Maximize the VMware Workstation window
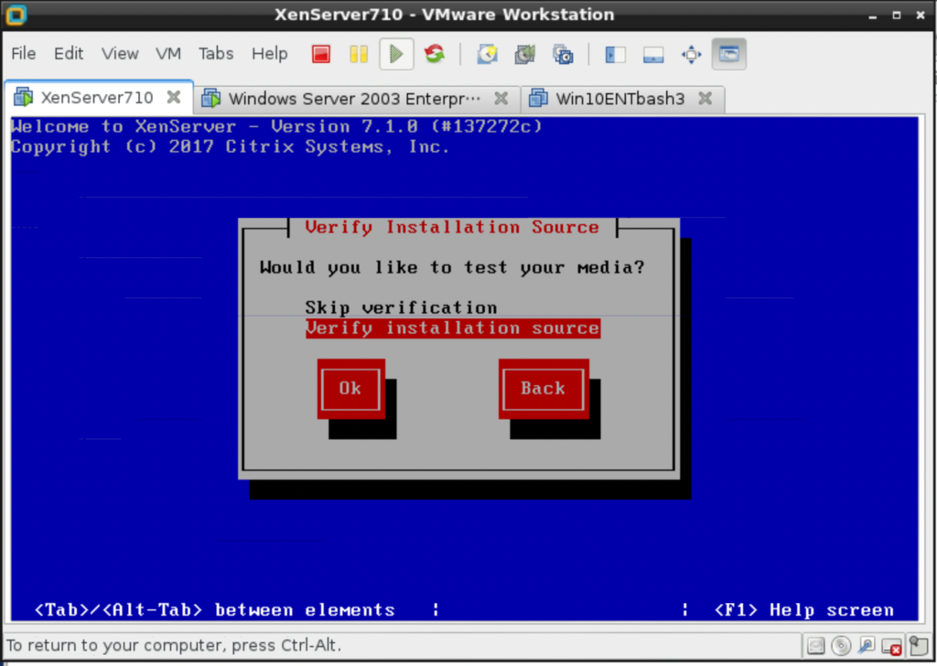 (x=897, y=16)
